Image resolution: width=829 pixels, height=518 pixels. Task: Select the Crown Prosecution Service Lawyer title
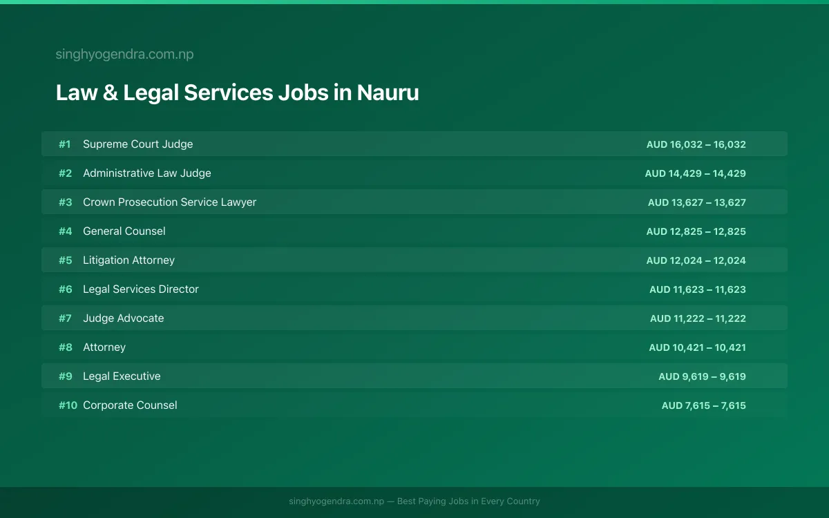point(170,202)
